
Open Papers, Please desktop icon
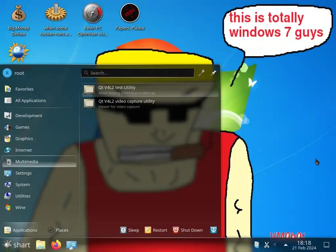[130, 18]
